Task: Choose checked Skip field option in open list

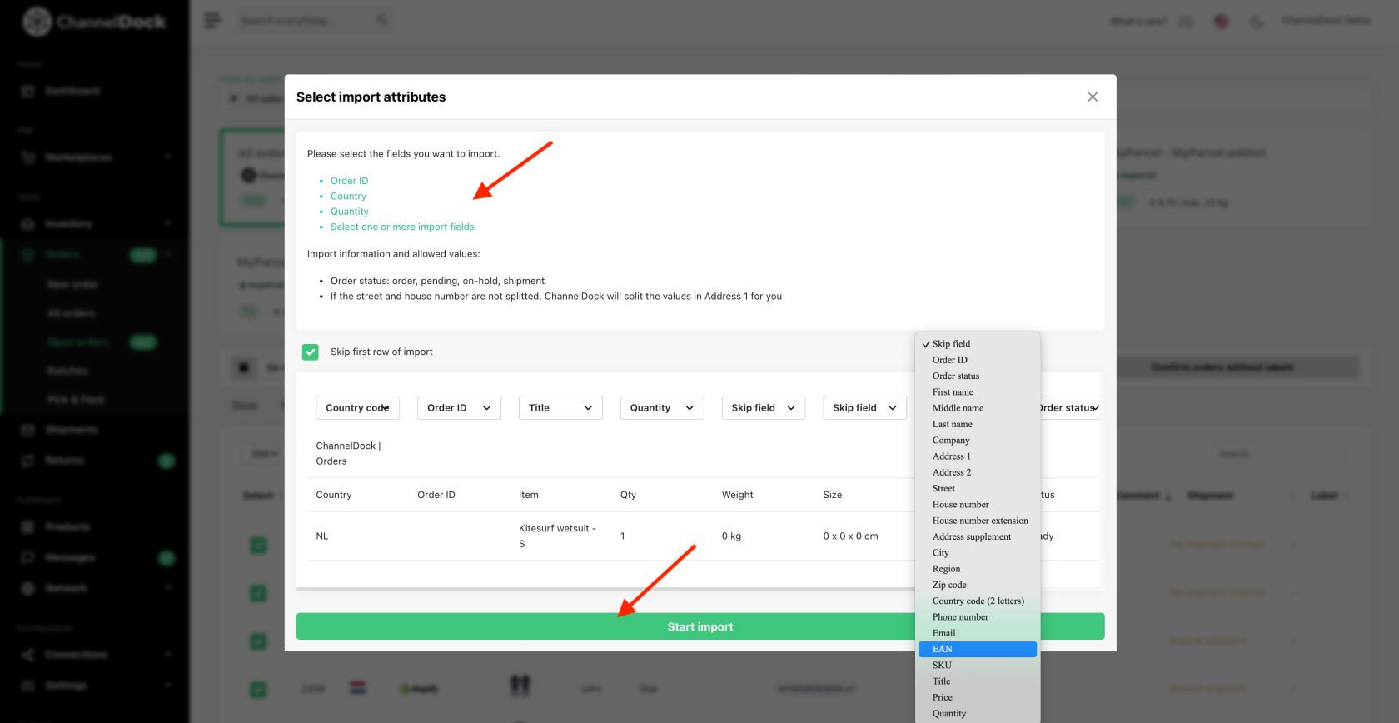Action: click(978, 344)
